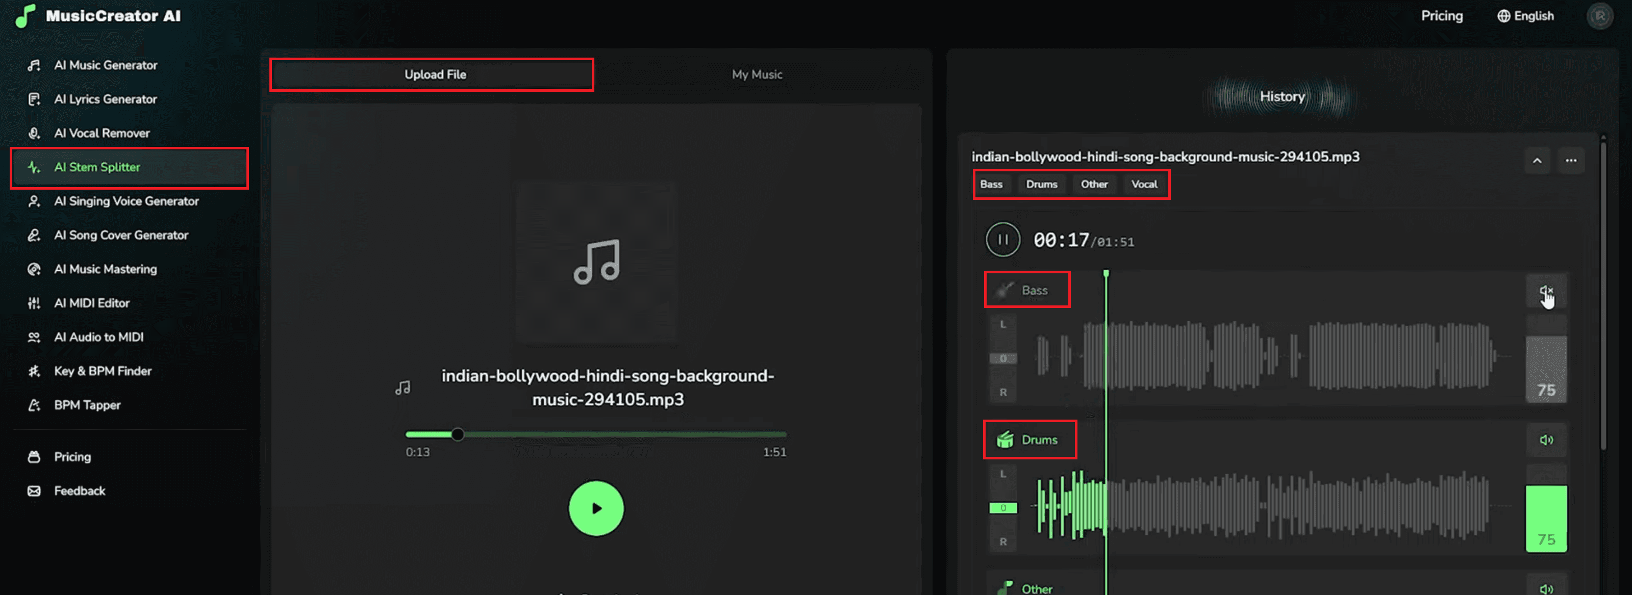Open the English language selector
The width and height of the screenshot is (1632, 595).
[x=1525, y=16]
